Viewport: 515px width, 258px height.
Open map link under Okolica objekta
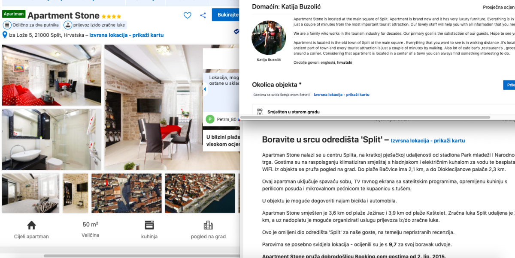pyautogui.click(x=341, y=95)
